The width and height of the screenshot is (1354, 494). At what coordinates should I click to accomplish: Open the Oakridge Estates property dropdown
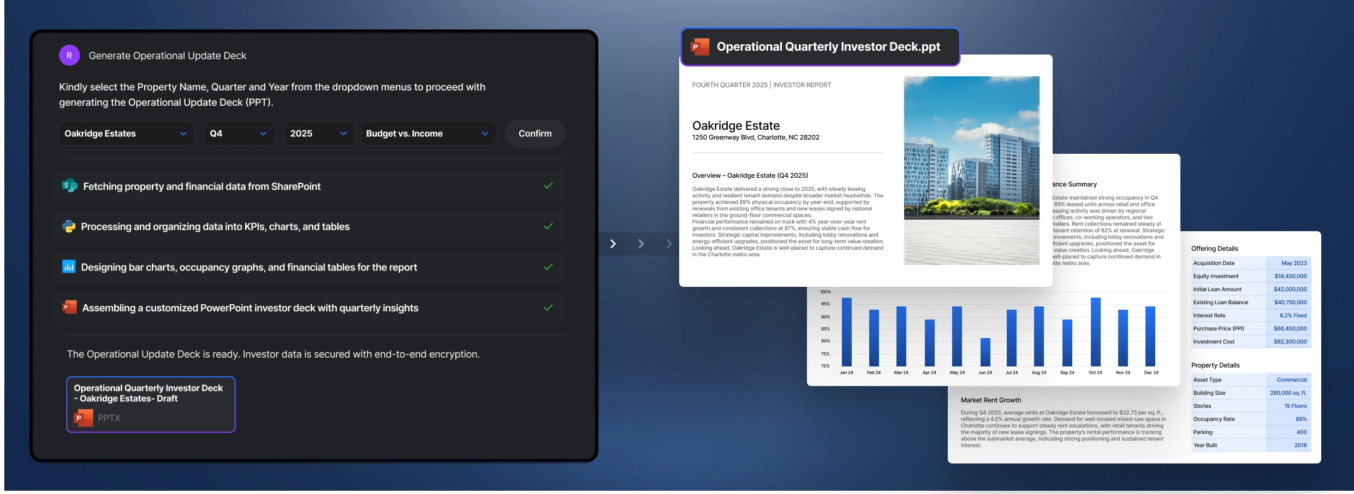[x=127, y=134]
